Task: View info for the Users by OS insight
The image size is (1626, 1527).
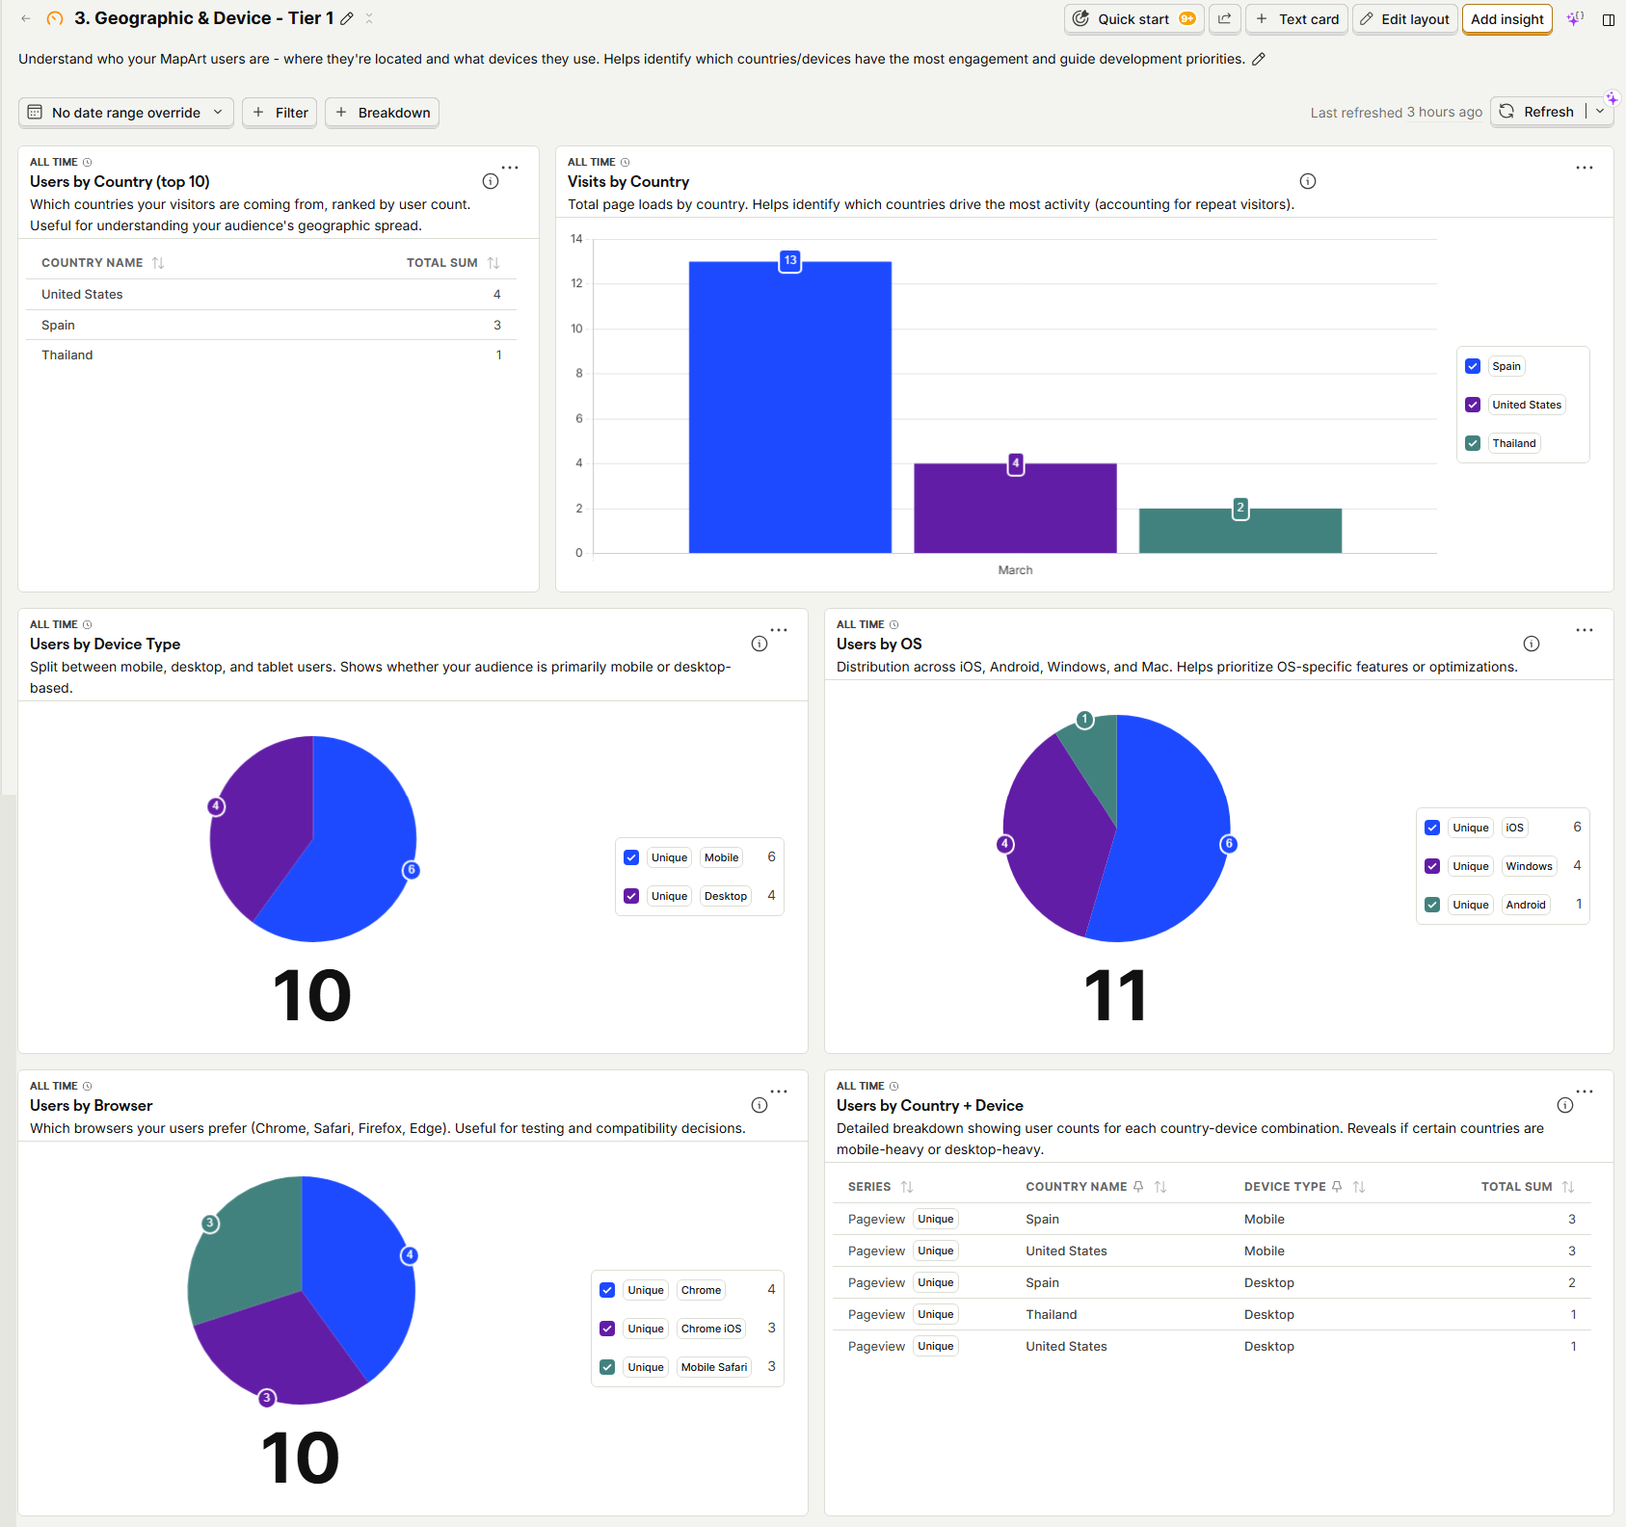Action: pos(1531,644)
